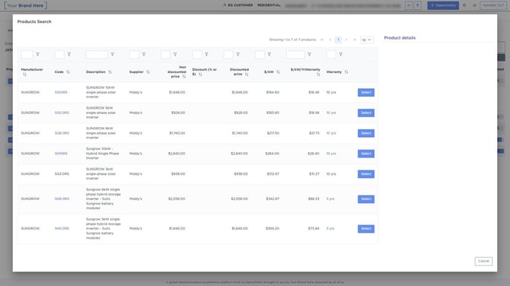Screen dimensions: 510x286
Task: Sort by Discounted price
Action: 247,75
